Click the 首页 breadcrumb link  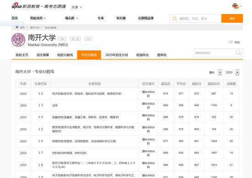[x=22, y=27]
